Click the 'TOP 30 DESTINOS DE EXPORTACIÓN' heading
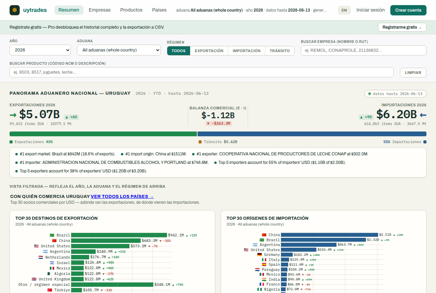Viewport: 436px width, 293px height. pos(57,218)
